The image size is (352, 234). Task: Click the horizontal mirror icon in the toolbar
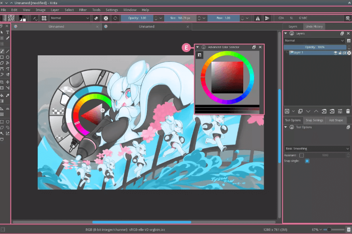[x=257, y=18]
